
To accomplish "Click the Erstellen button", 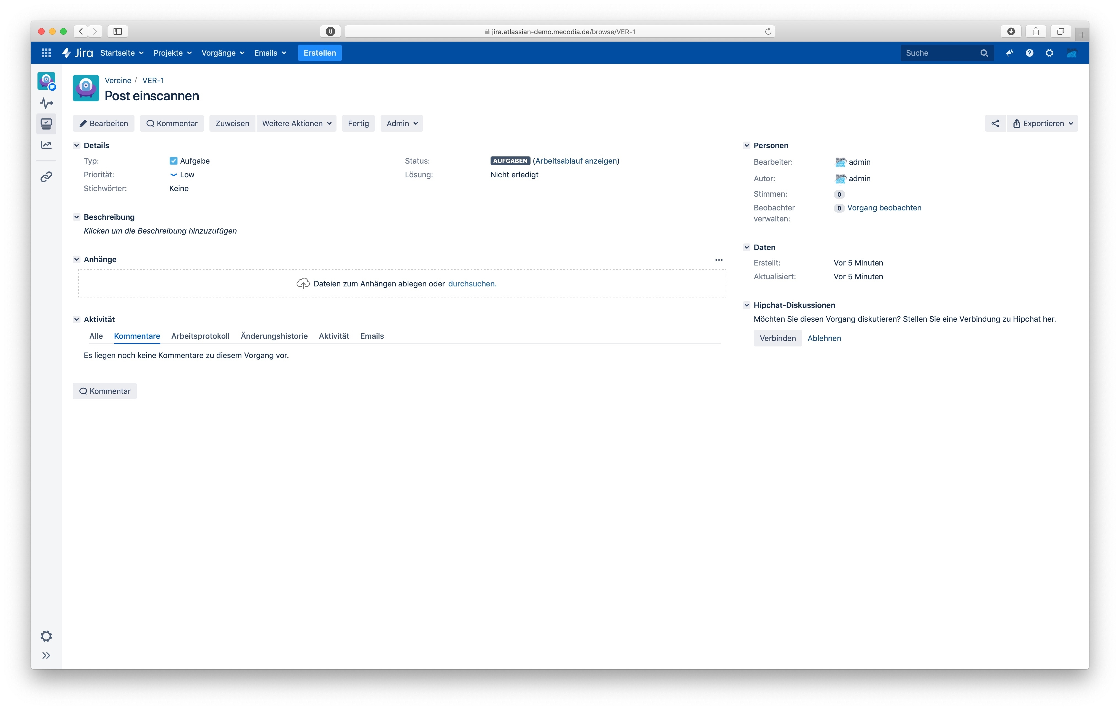I will click(x=319, y=53).
